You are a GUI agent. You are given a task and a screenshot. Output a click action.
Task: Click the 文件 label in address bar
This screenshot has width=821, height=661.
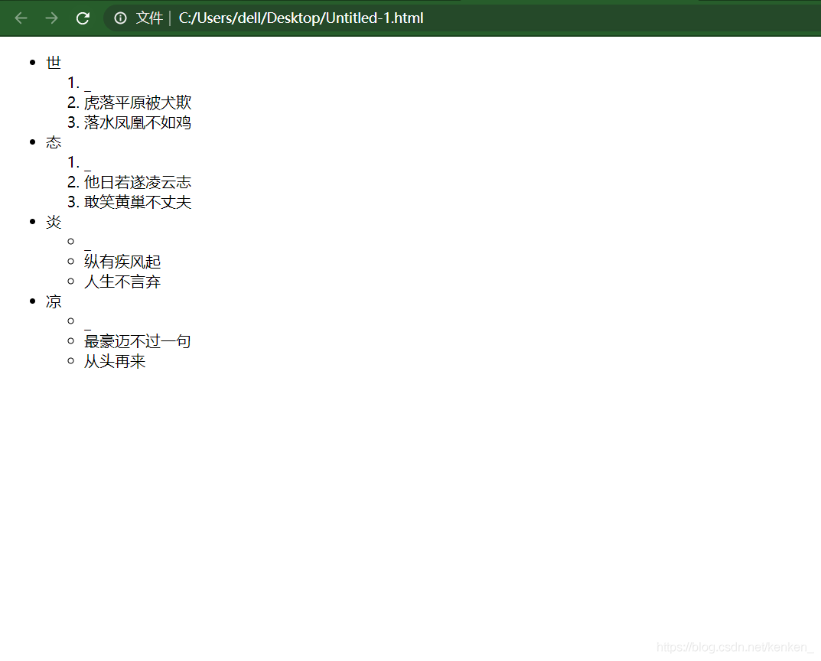coord(150,18)
